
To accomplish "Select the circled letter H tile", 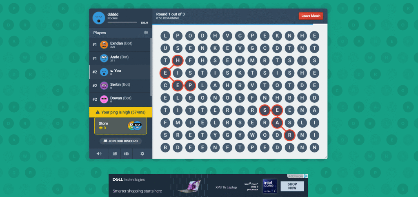I will 177,60.
